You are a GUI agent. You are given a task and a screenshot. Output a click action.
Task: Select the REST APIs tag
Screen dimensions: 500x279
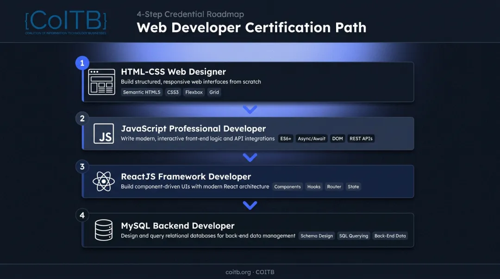coord(361,138)
